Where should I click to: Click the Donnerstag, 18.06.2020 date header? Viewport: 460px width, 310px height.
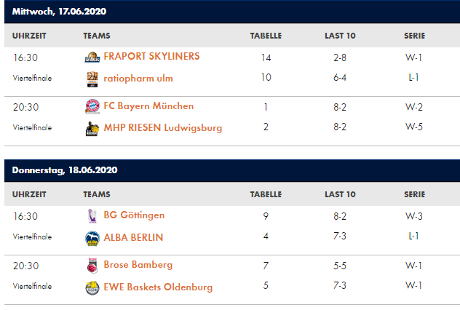click(x=65, y=170)
